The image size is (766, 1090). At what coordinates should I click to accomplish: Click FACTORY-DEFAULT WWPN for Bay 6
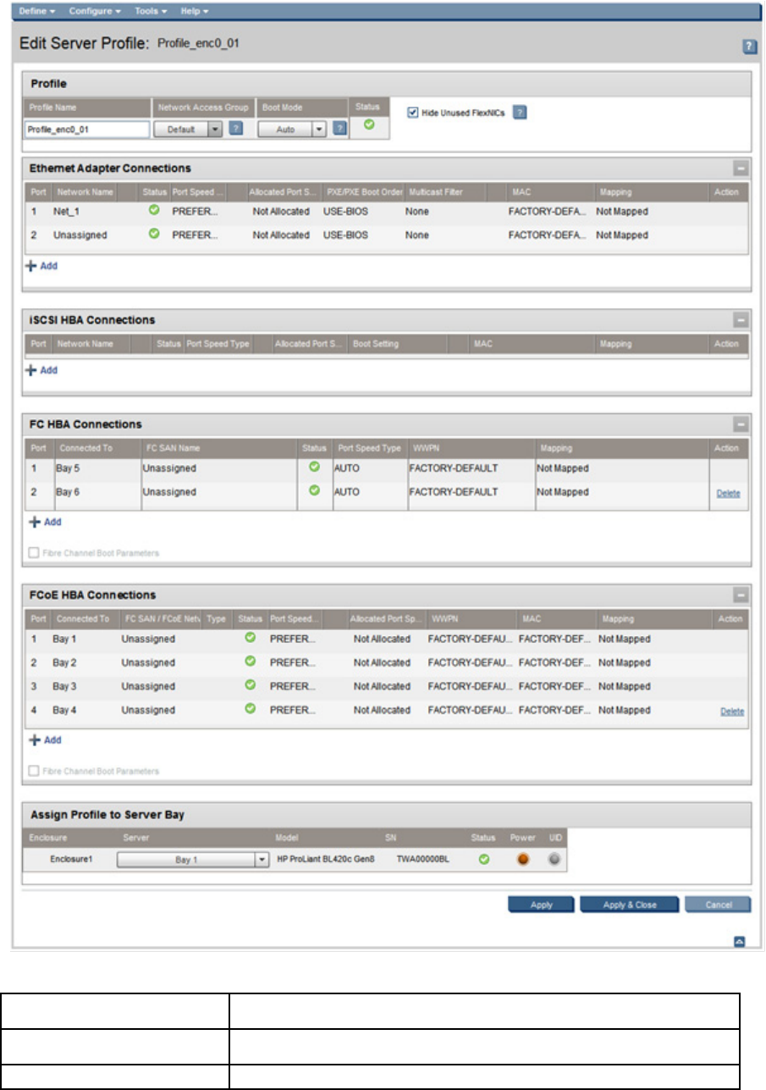click(x=453, y=492)
